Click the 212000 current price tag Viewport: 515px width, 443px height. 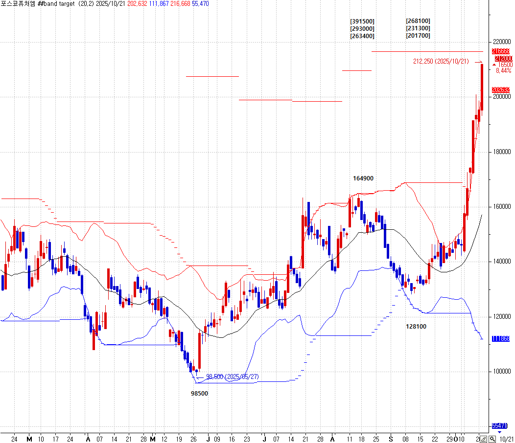503,58
